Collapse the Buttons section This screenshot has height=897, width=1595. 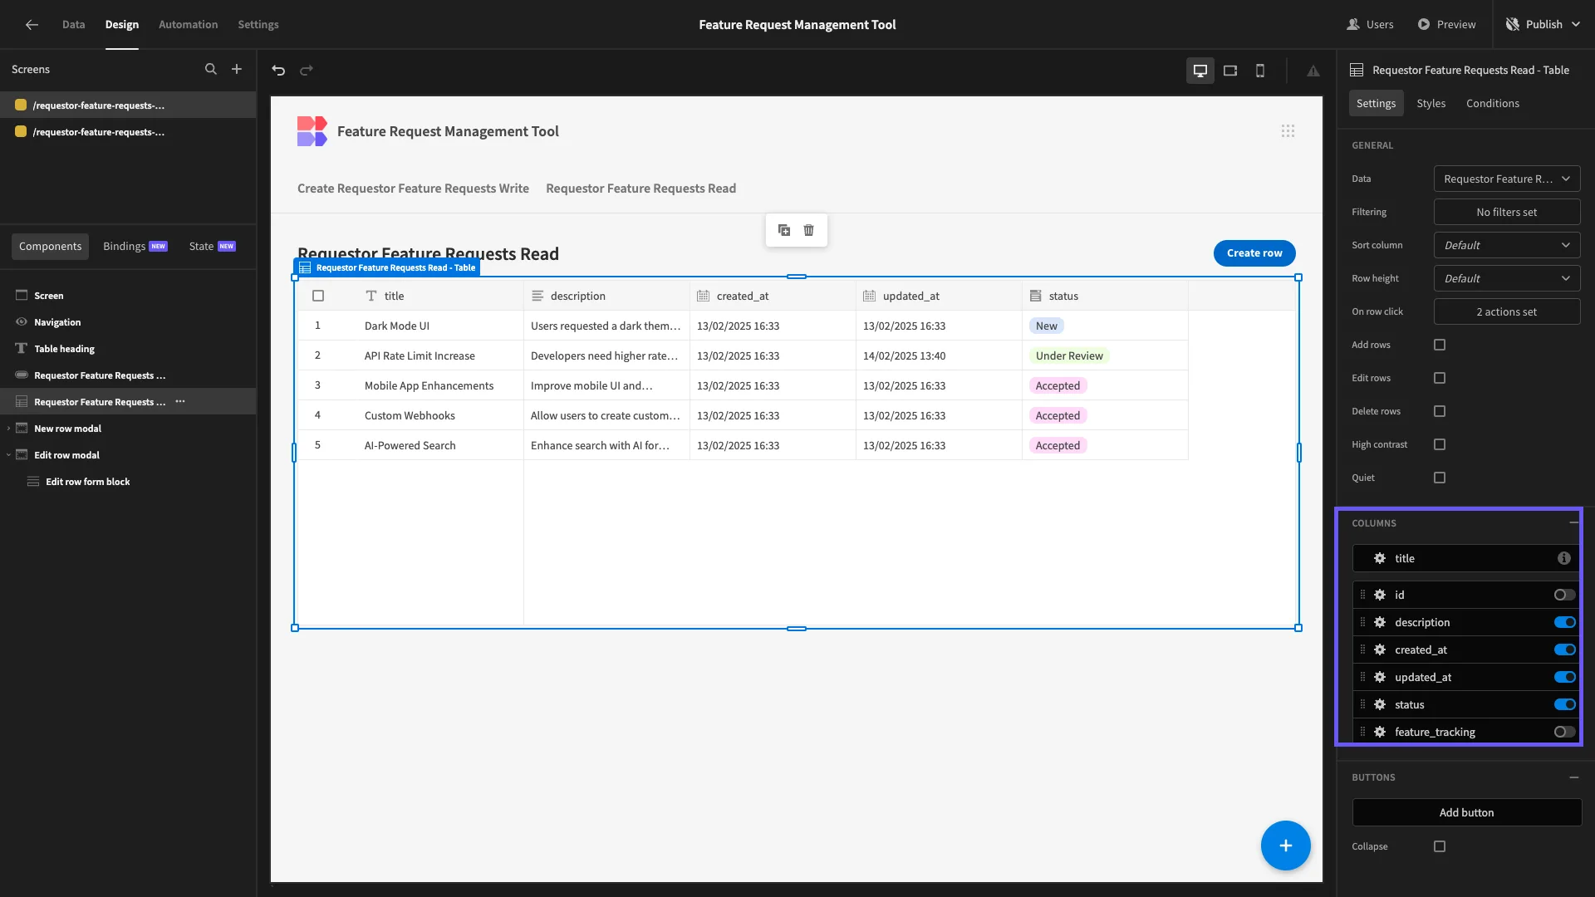coord(1573,777)
